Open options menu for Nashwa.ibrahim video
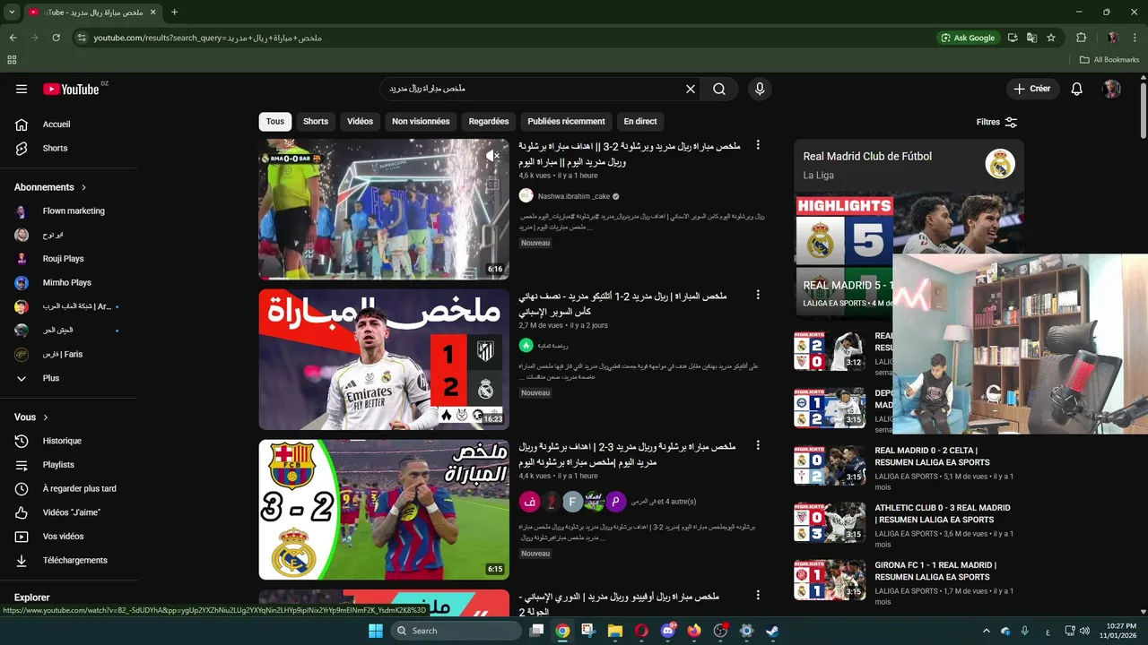 tap(758, 145)
